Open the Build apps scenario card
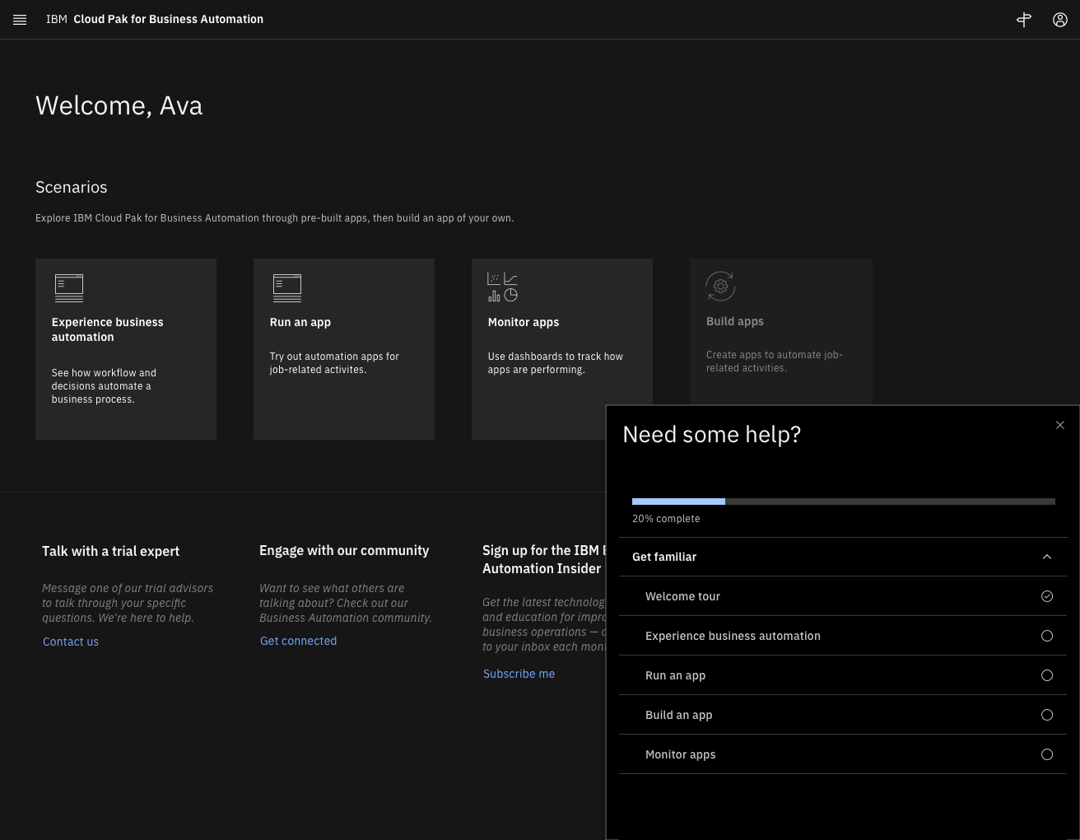This screenshot has width=1080, height=840. click(781, 332)
